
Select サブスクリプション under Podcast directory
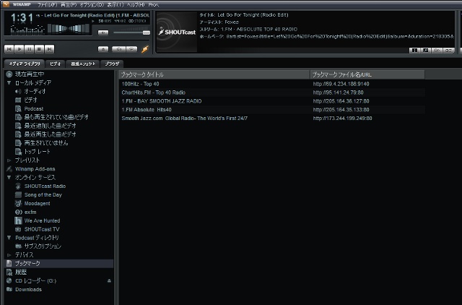coord(43,246)
